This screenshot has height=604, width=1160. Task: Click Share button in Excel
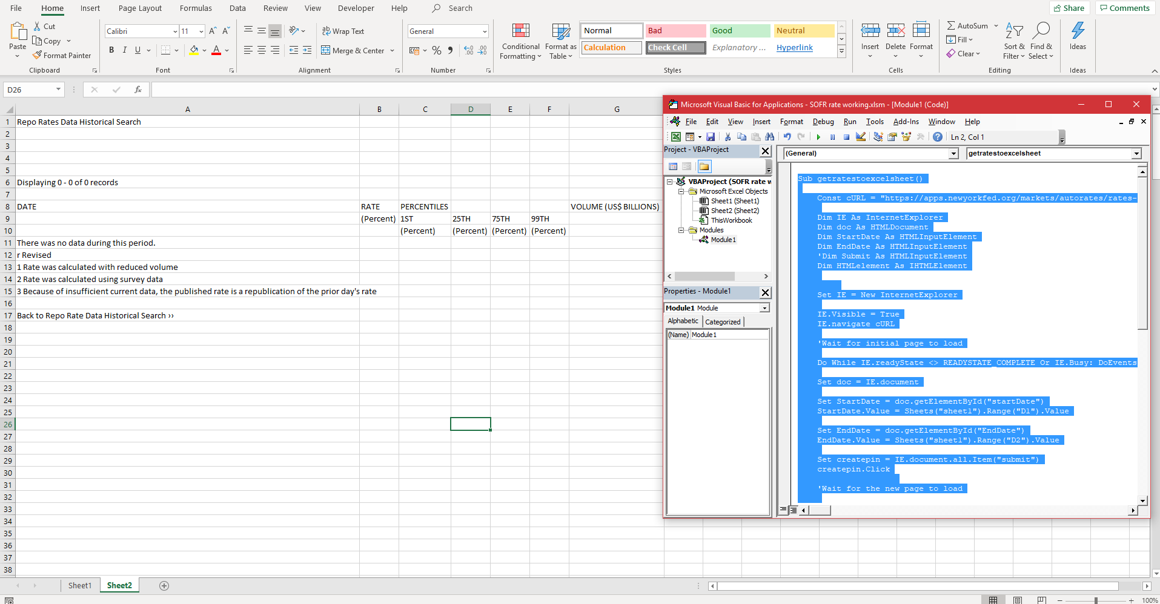(1069, 8)
